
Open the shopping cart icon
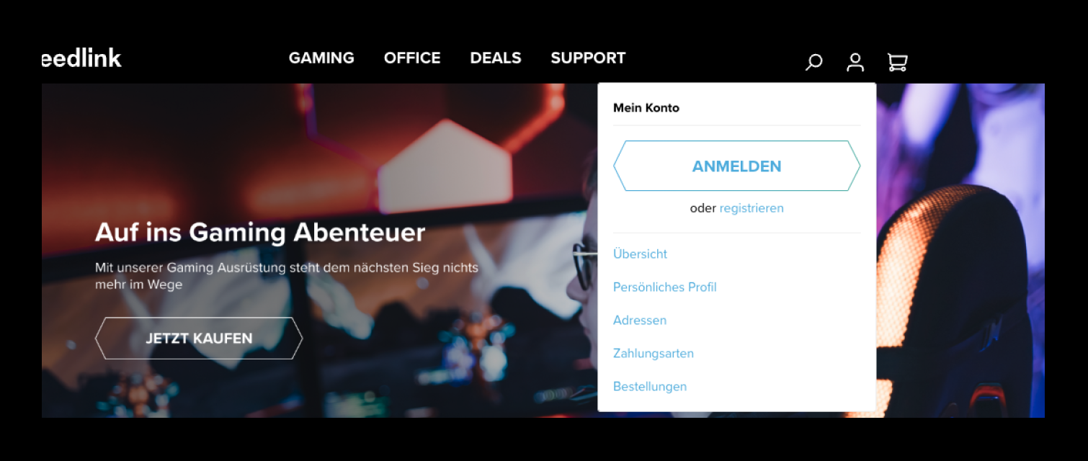[x=897, y=63]
